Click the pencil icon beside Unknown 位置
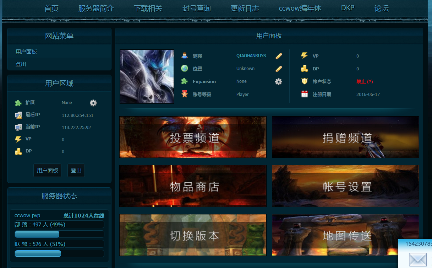This screenshot has height=268, width=432. coord(279,68)
